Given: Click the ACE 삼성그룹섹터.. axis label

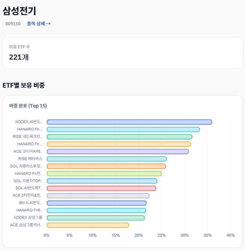Looking at the screenshot, I should tap(26, 225).
